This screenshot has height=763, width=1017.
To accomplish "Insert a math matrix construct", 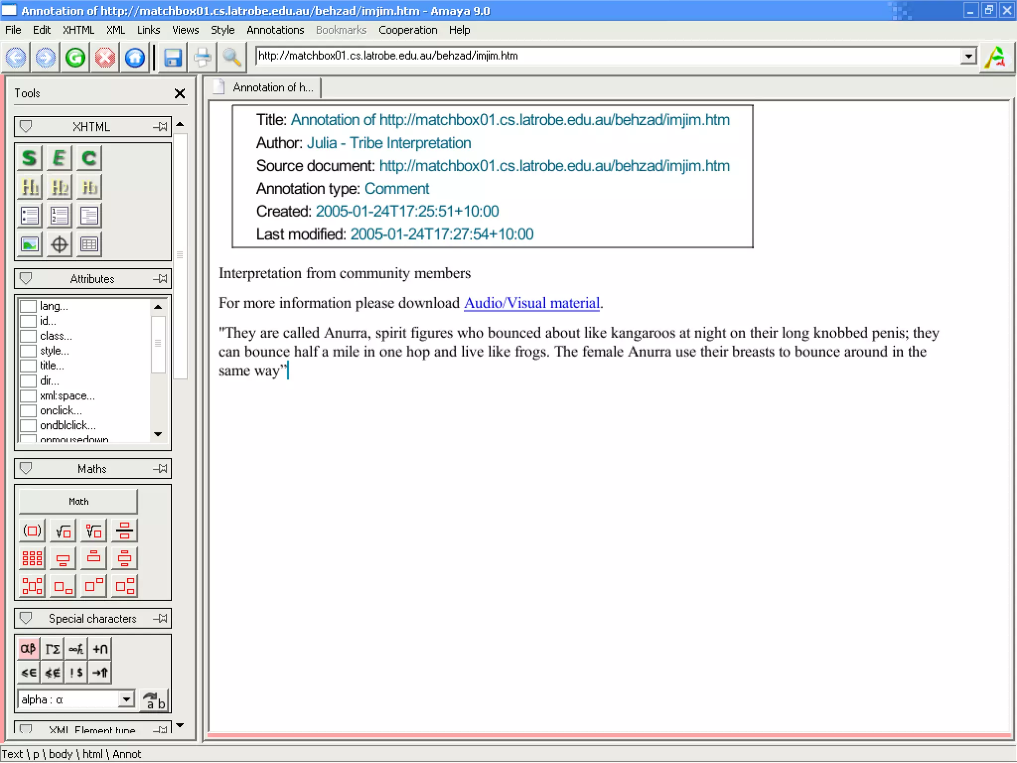I will [x=32, y=558].
